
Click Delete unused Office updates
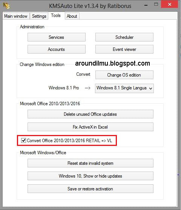90,114
